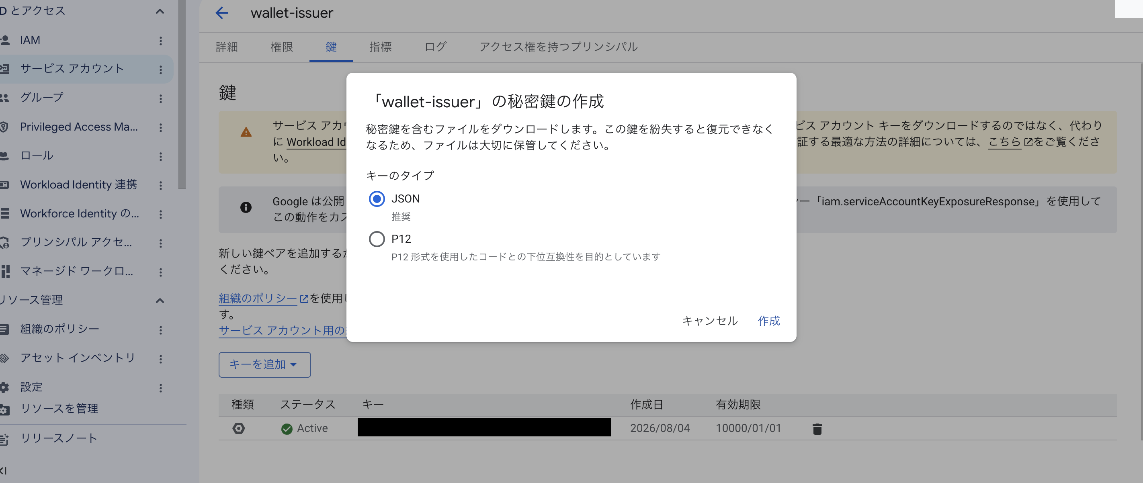The image size is (1143, 483).
Task: Open more options for マネージド ワークロード item
Action: [161, 272]
